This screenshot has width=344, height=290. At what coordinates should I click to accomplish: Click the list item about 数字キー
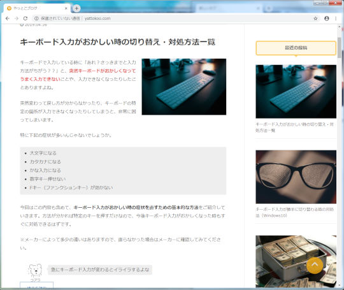(x=48, y=179)
